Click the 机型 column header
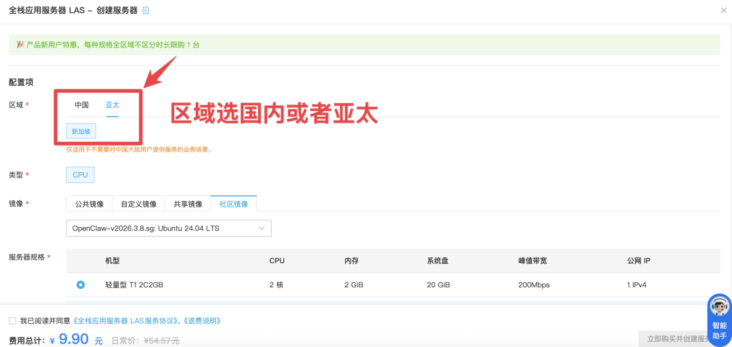Image resolution: width=732 pixels, height=347 pixels. [113, 260]
